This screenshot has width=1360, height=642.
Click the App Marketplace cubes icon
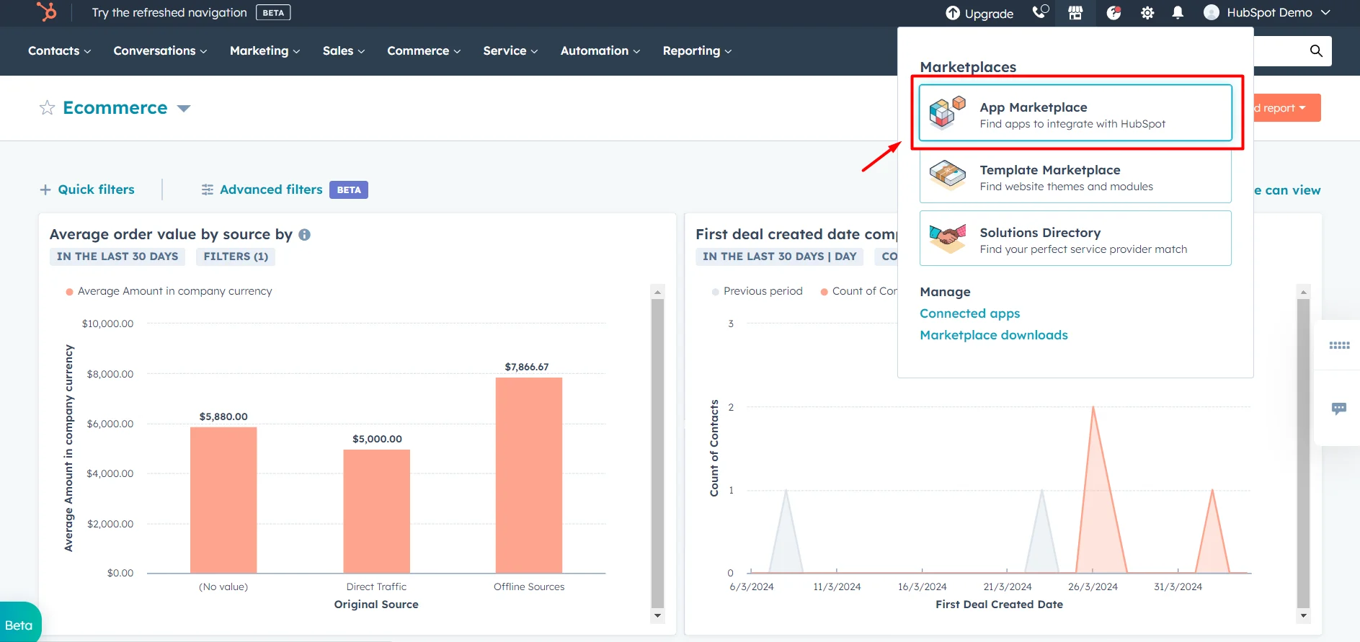tap(947, 112)
